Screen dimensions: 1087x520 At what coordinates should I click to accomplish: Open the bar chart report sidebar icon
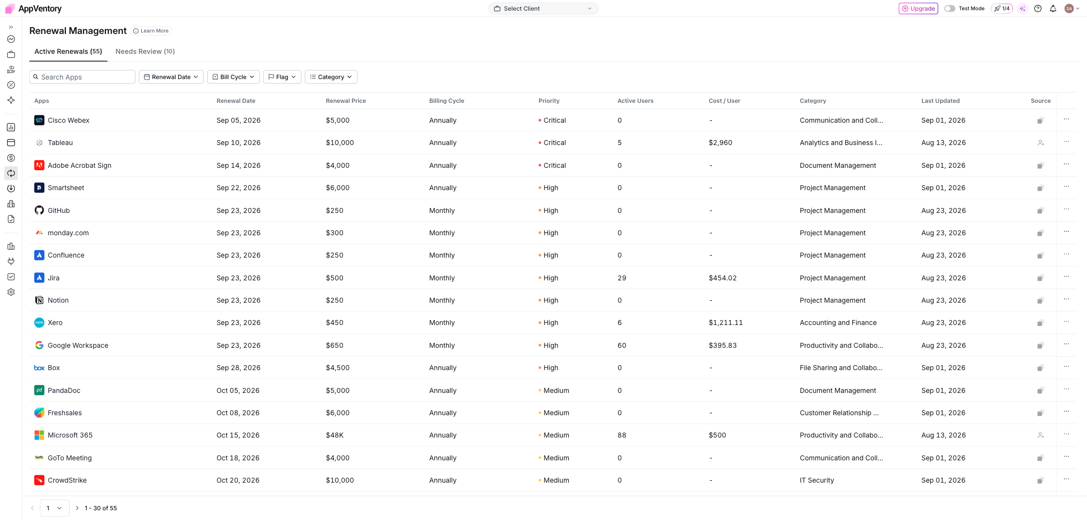[11, 127]
